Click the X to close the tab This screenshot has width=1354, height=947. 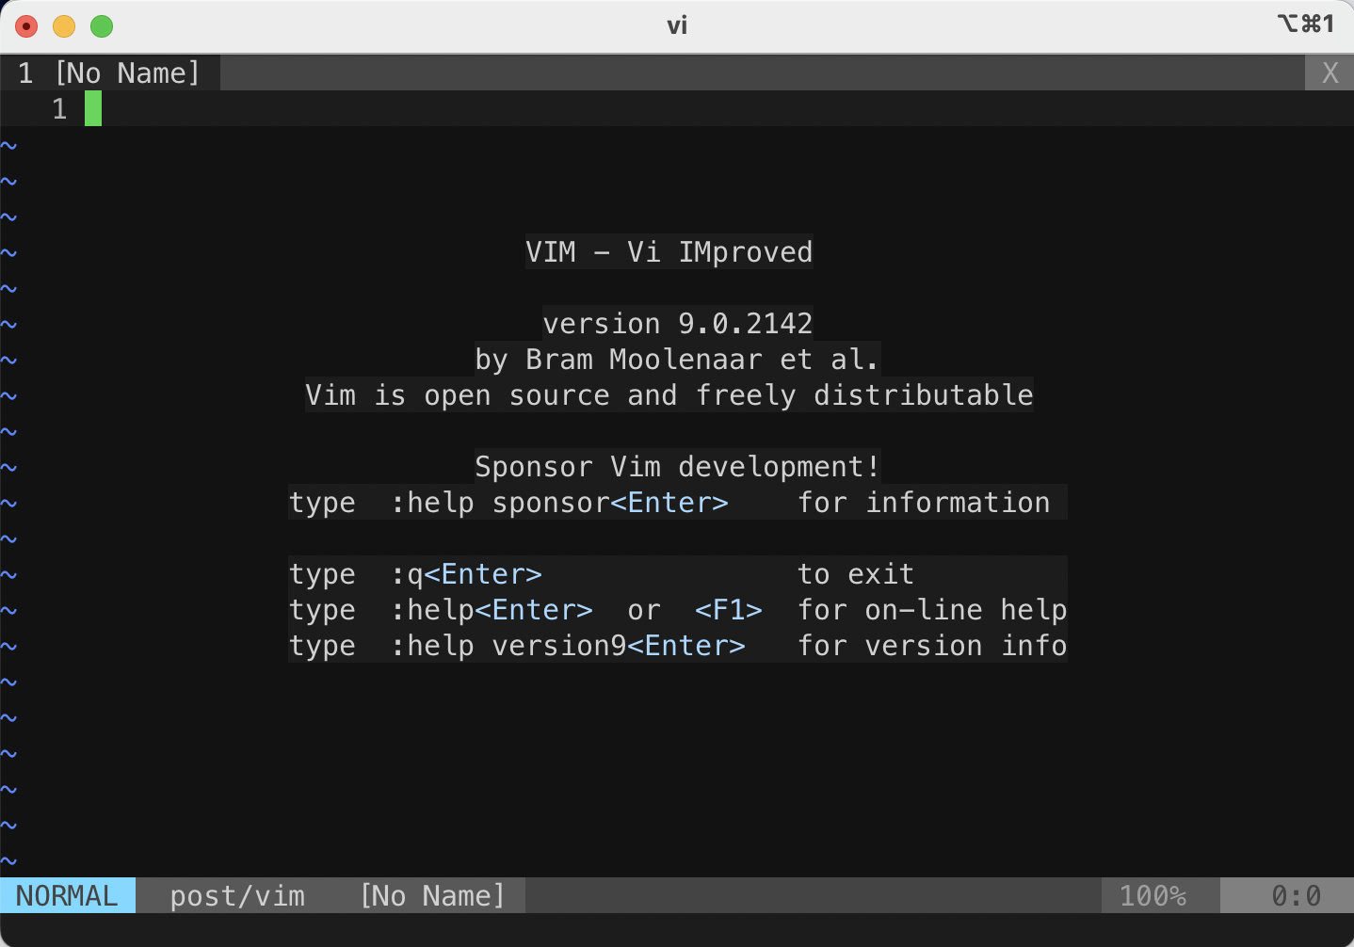coord(1330,72)
